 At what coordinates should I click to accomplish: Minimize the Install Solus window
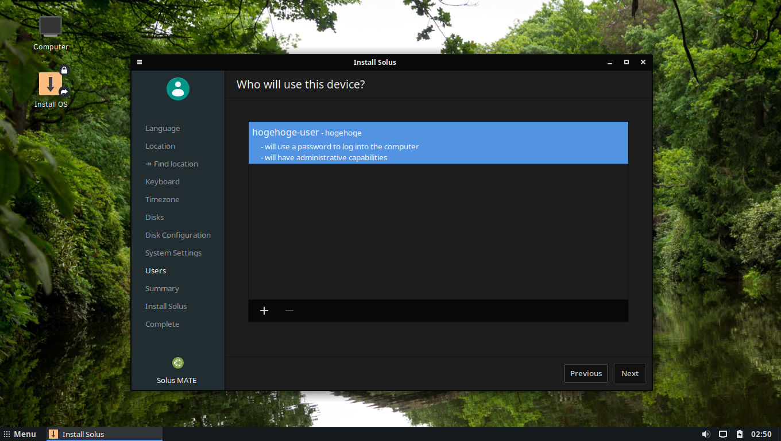click(610, 62)
